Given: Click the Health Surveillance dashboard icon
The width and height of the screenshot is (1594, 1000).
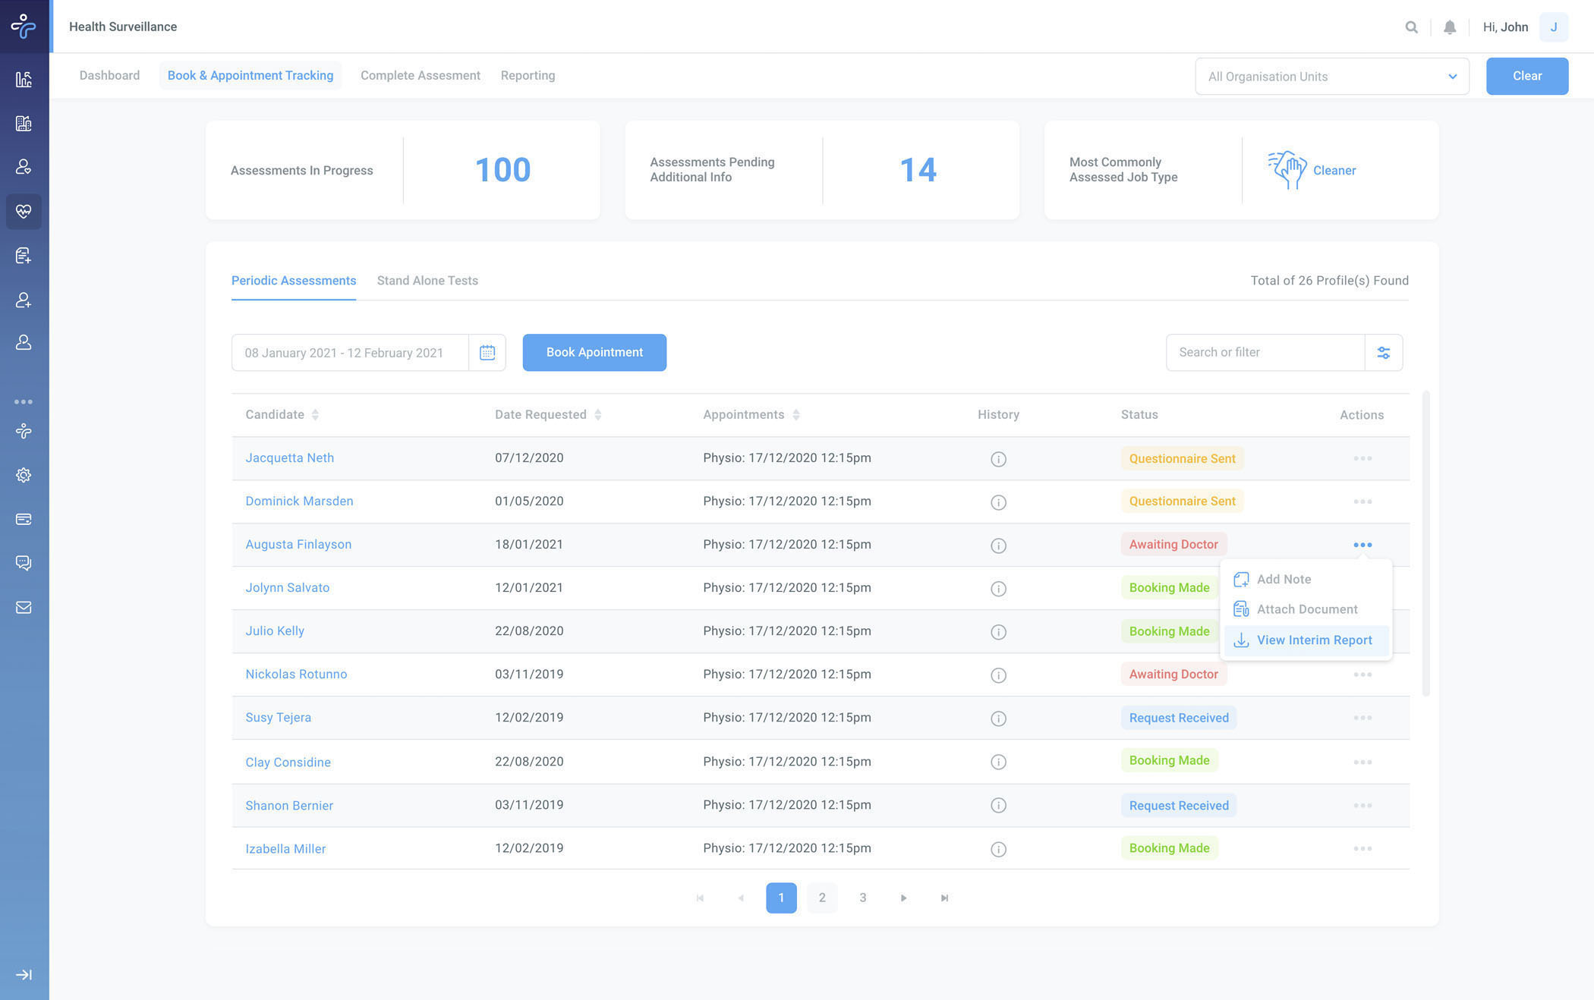Looking at the screenshot, I should click(x=23, y=211).
